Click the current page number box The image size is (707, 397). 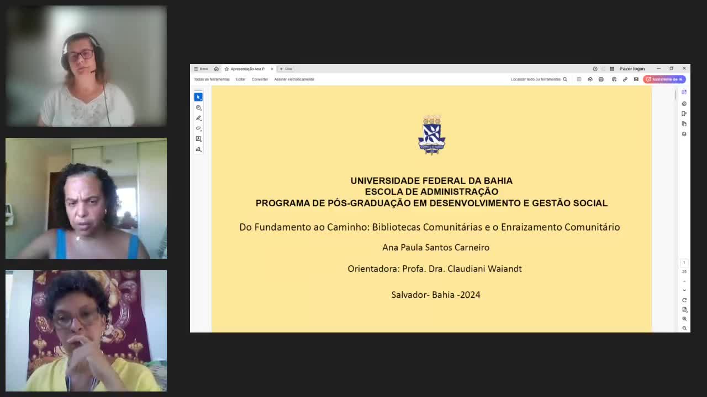[684, 262]
